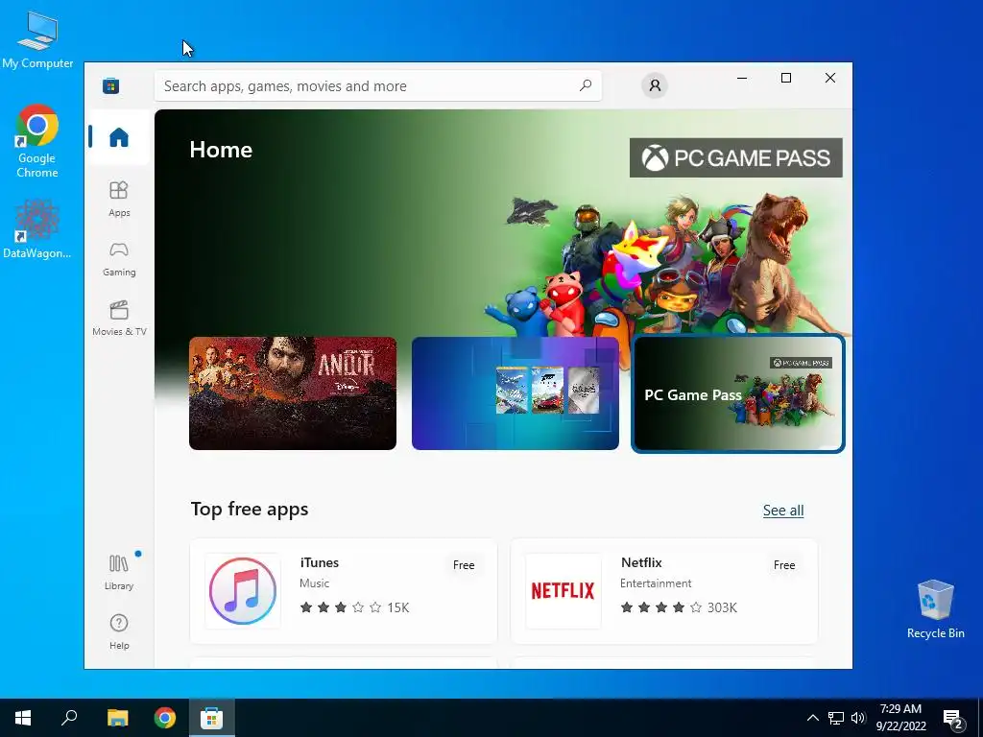This screenshot has height=737, width=983.
Task: Open the iTunes app card
Action: [344, 591]
